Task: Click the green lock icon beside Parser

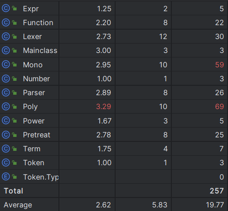Action: pyautogui.click(x=14, y=92)
